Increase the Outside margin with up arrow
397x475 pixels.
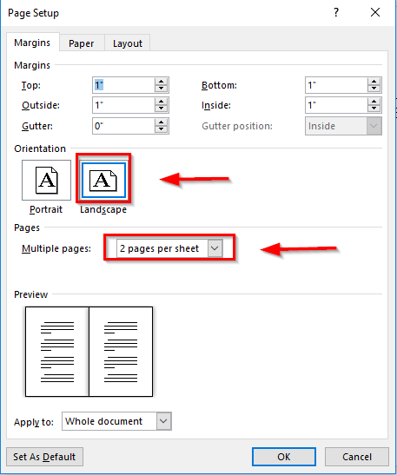pyautogui.click(x=162, y=102)
